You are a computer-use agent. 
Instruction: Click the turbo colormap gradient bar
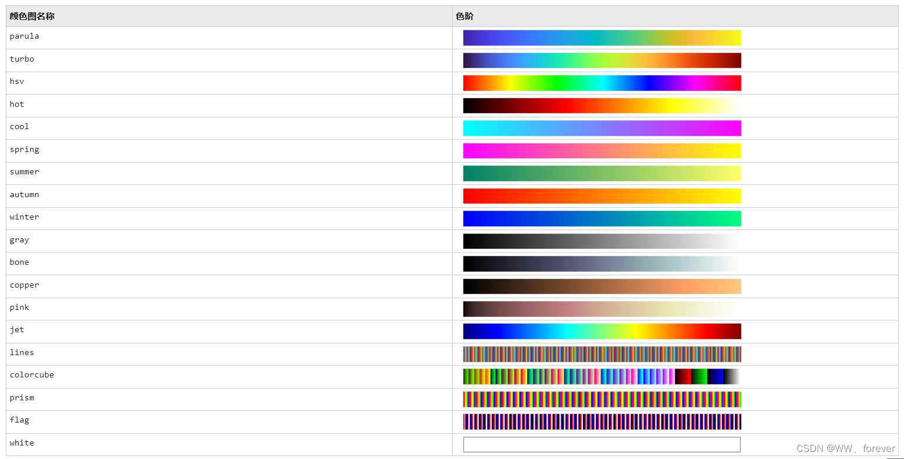(602, 60)
